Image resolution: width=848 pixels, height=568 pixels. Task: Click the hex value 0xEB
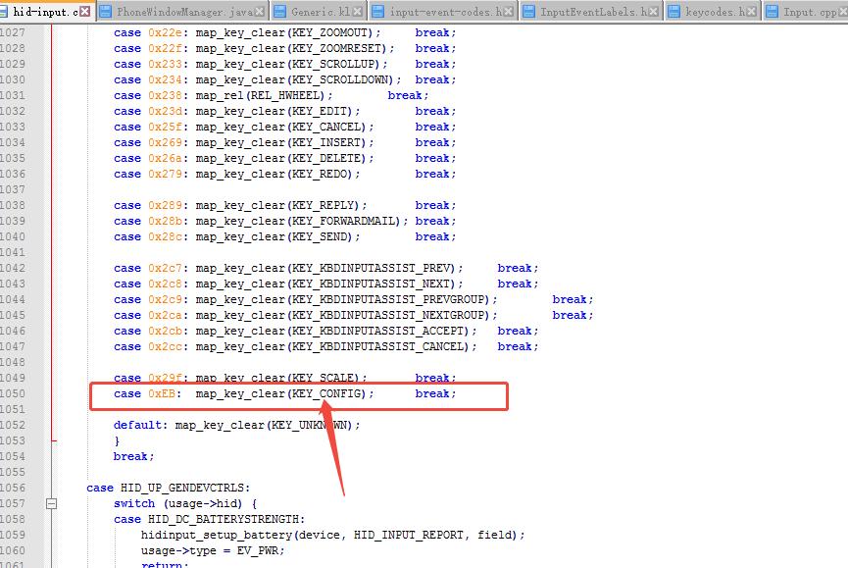coord(162,393)
